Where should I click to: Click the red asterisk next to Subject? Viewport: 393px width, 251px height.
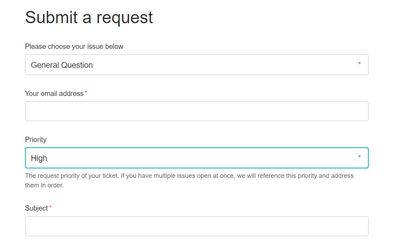(x=50, y=207)
